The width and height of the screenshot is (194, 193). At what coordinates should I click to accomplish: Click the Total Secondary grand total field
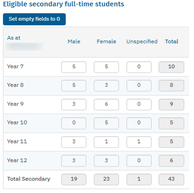click(171, 179)
